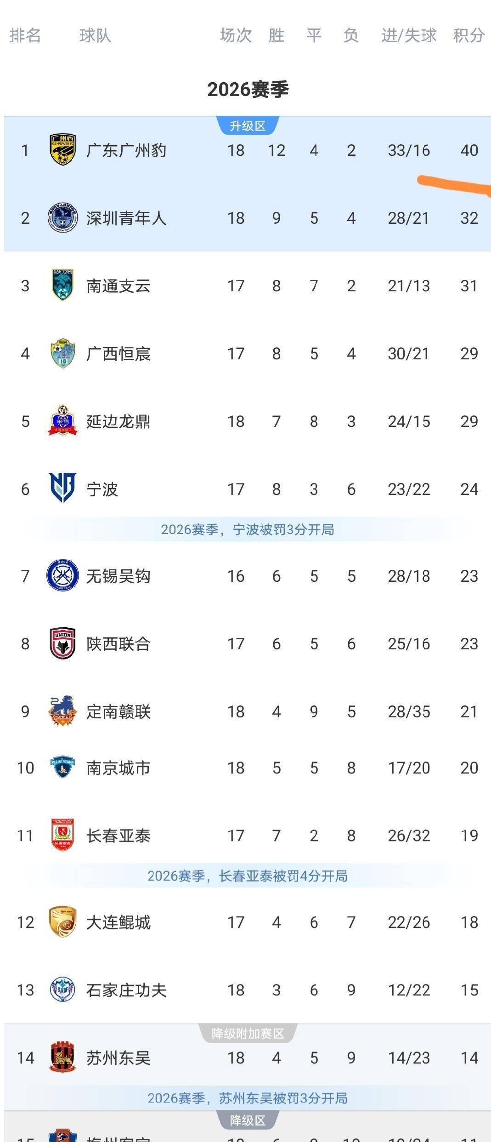
Task: Tap the 无锡吴钩 round badge
Action: click(x=62, y=575)
